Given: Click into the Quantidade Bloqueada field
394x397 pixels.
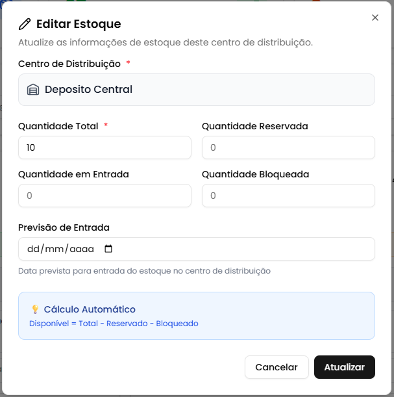Looking at the screenshot, I should [288, 196].
